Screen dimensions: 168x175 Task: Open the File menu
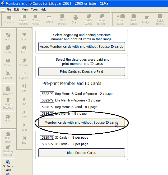(x=9, y=9)
